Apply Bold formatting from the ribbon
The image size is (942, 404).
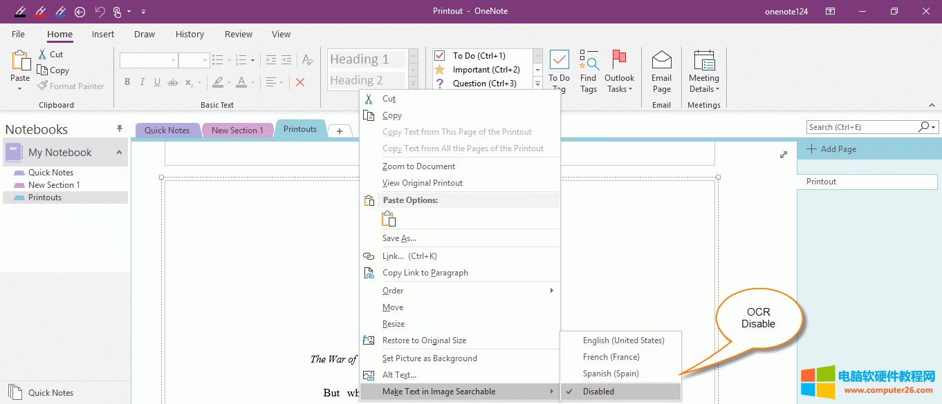[127, 81]
